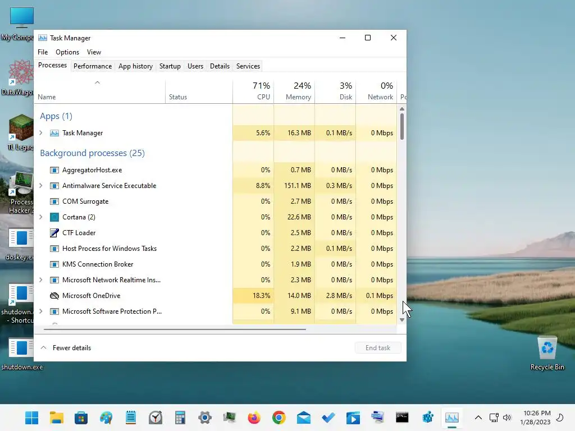Open Paint from the taskbar
The height and width of the screenshot is (431, 575).
click(106, 418)
